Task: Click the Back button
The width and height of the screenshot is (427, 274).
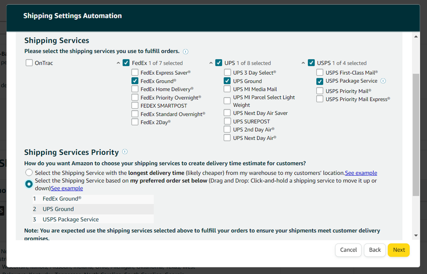Action: pos(374,250)
